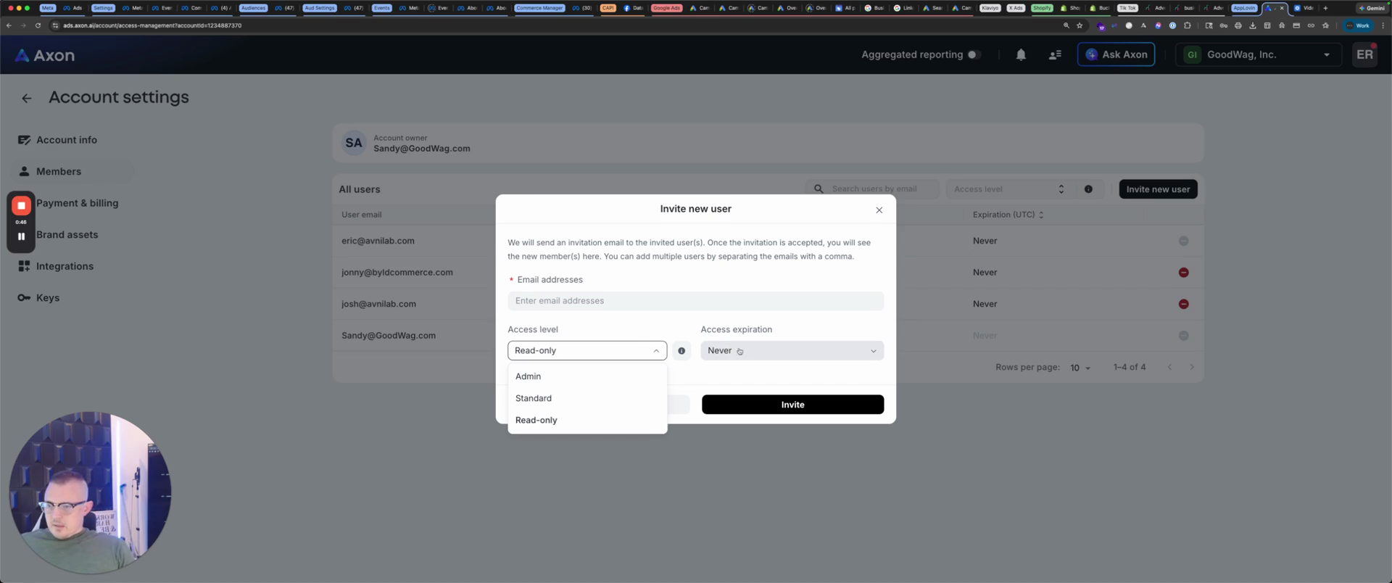Switch to AppLovin tab group
1392x583 pixels.
1244,8
